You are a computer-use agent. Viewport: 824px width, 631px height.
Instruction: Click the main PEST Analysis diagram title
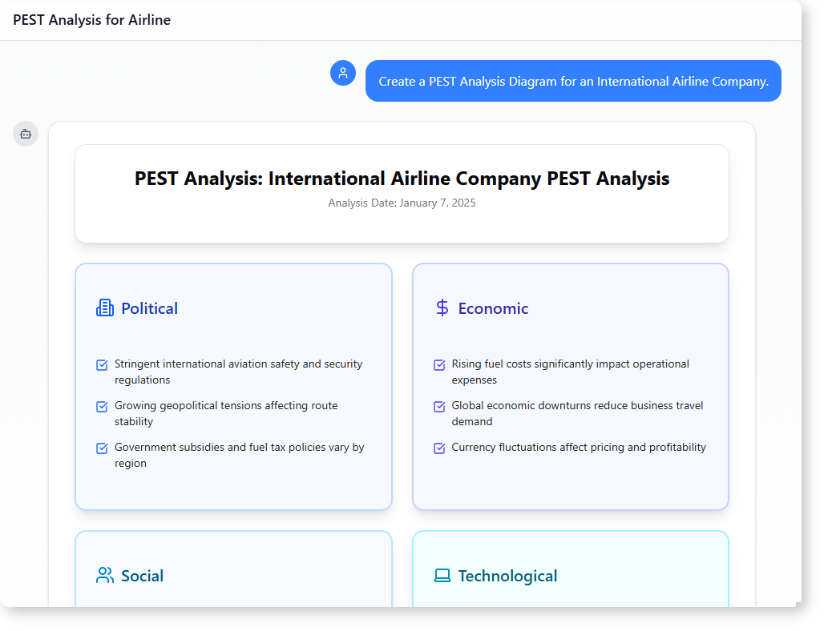click(402, 178)
